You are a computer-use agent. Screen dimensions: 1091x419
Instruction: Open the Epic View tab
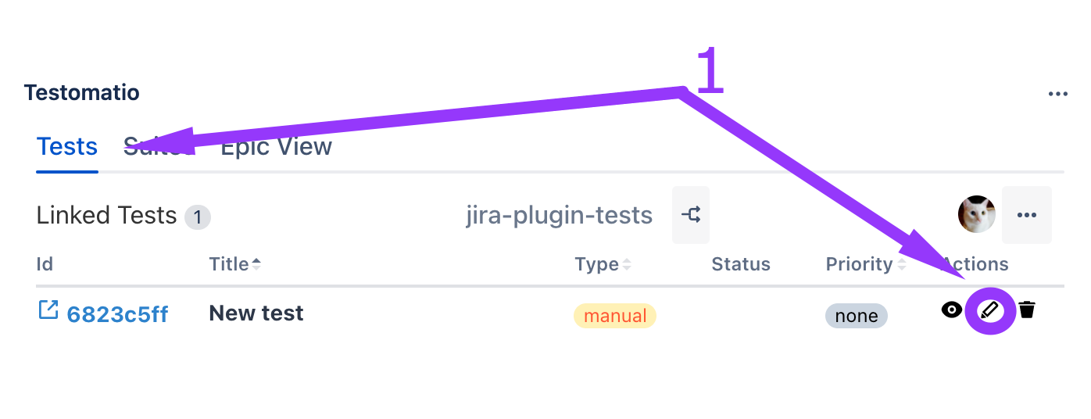(277, 147)
